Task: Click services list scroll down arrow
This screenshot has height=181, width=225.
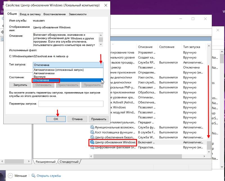Action: coord(209,152)
